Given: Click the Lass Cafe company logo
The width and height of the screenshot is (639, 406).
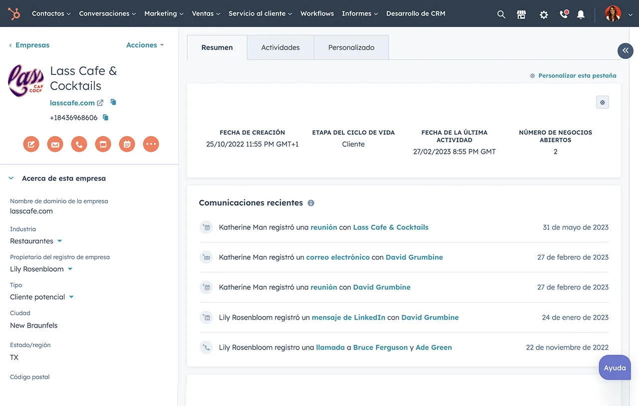Looking at the screenshot, I should (26, 80).
